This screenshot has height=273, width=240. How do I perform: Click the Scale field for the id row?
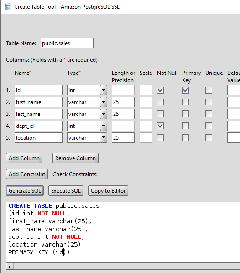coord(146,90)
